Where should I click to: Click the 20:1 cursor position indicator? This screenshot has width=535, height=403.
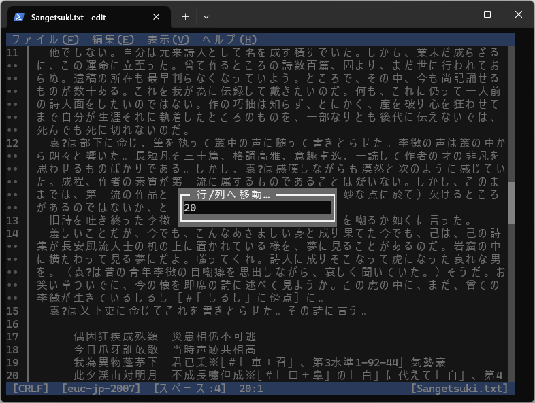(251, 388)
